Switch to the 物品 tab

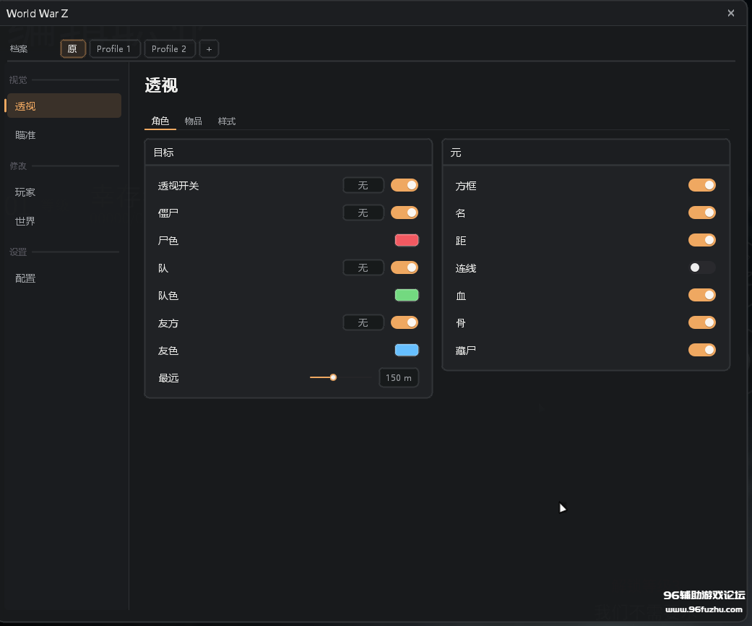point(194,121)
